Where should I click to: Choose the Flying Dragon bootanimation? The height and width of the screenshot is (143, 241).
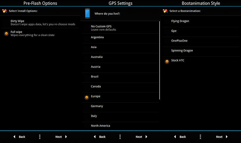click(180, 21)
